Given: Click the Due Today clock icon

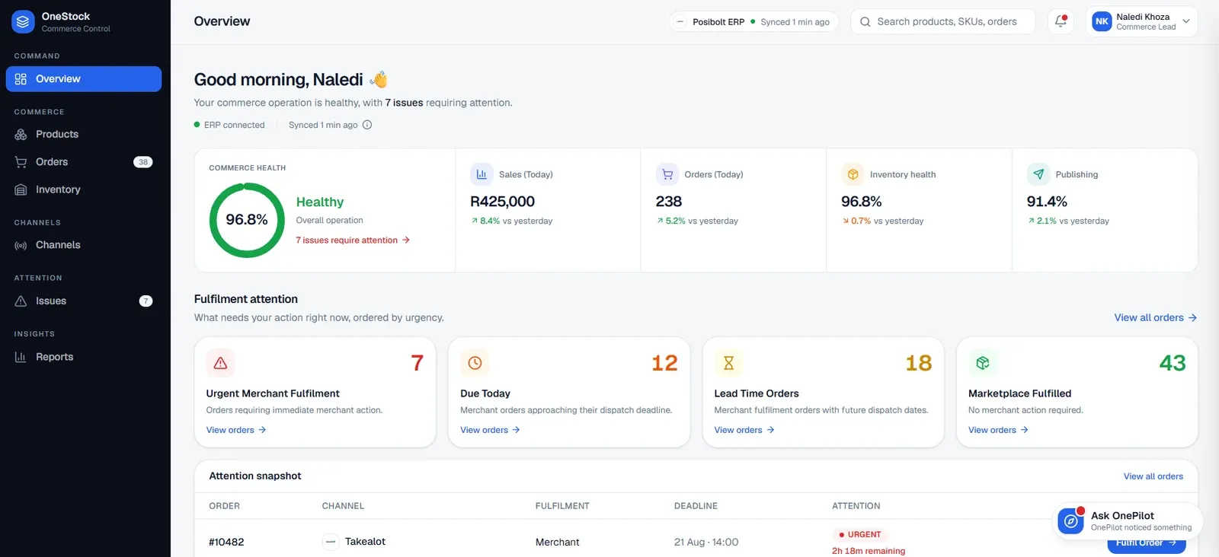Looking at the screenshot, I should click(x=475, y=363).
